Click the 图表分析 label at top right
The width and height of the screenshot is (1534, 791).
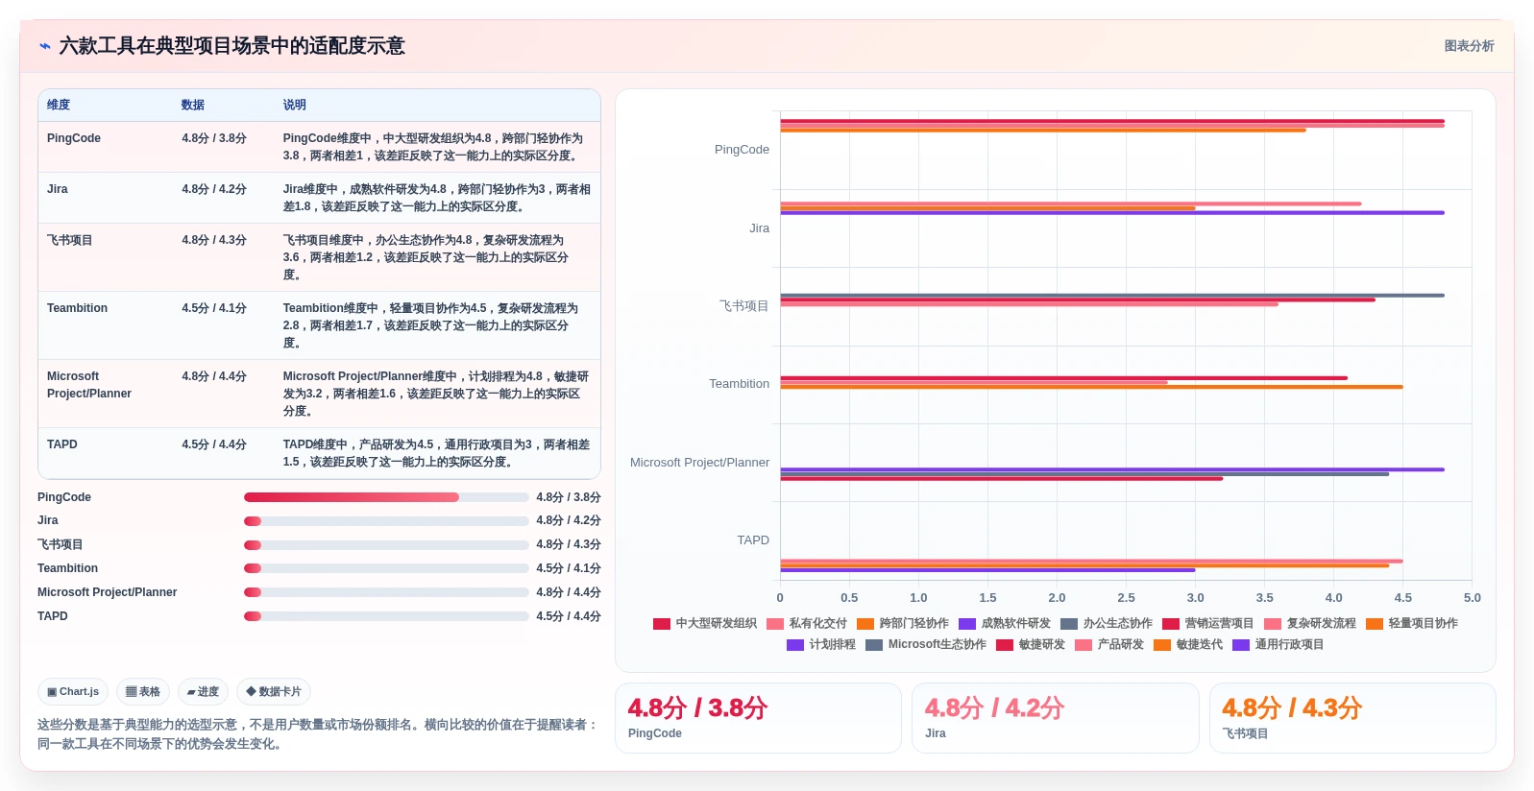pyautogui.click(x=1469, y=46)
